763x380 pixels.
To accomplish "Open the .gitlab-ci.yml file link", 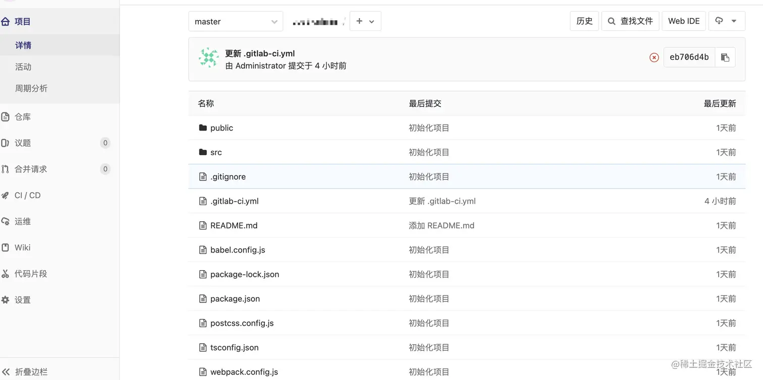I will 235,201.
